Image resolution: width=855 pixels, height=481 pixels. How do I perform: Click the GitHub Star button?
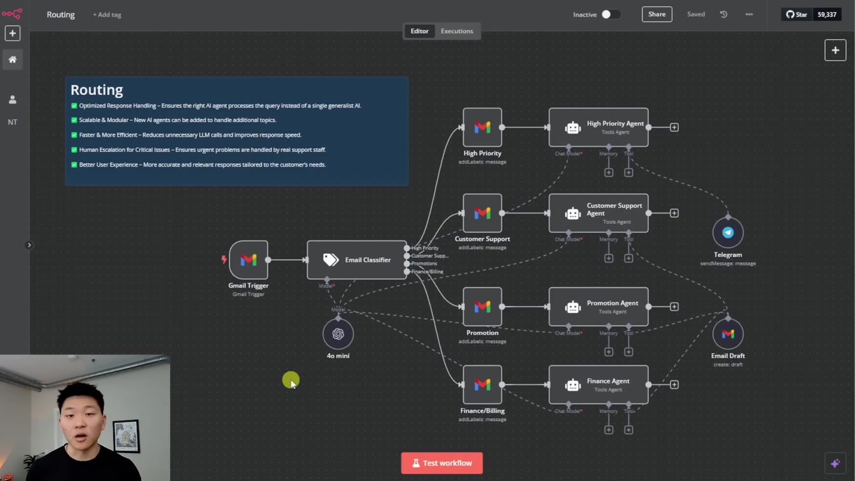tap(796, 14)
